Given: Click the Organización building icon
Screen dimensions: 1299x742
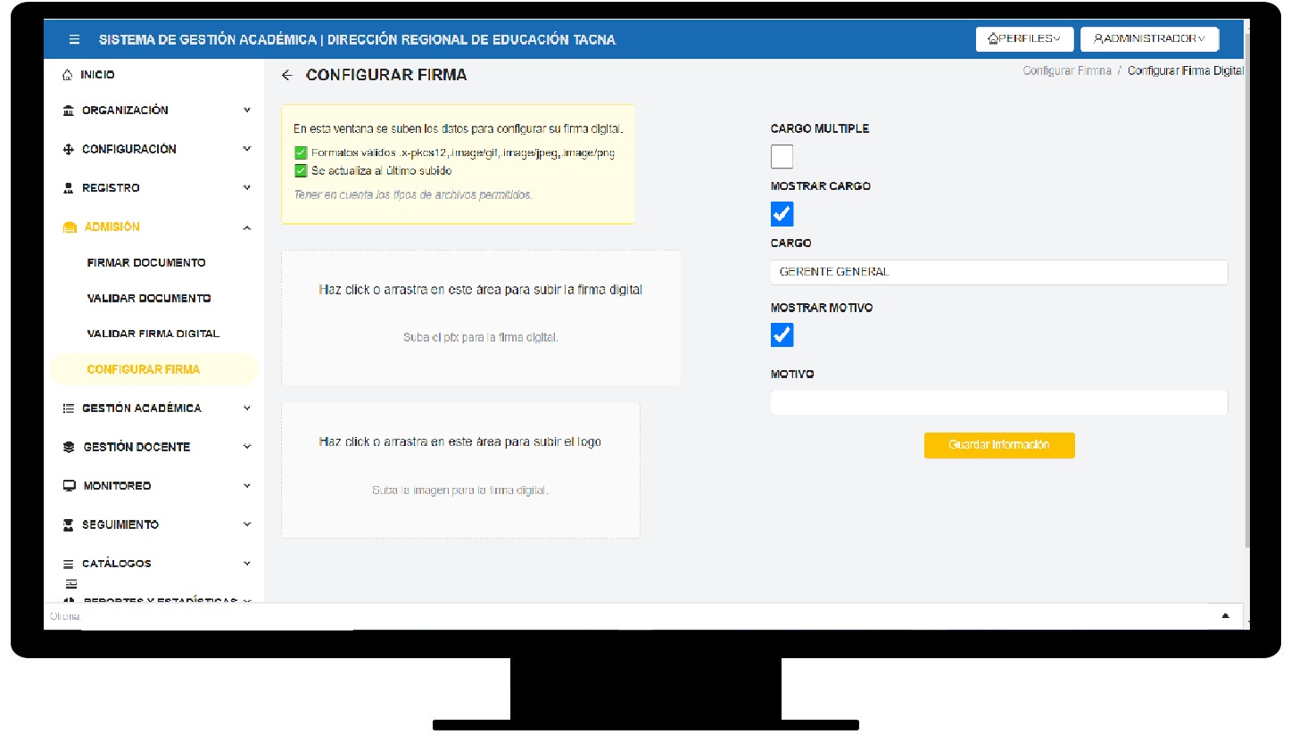Looking at the screenshot, I should (69, 111).
